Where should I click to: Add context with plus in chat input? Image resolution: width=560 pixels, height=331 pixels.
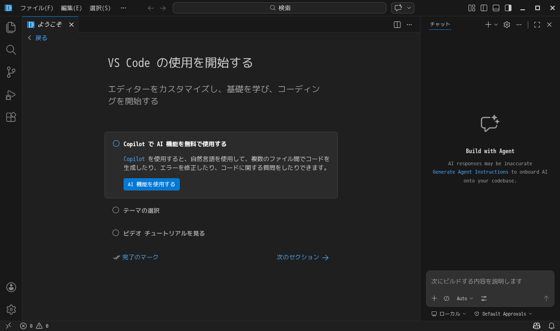tap(434, 298)
